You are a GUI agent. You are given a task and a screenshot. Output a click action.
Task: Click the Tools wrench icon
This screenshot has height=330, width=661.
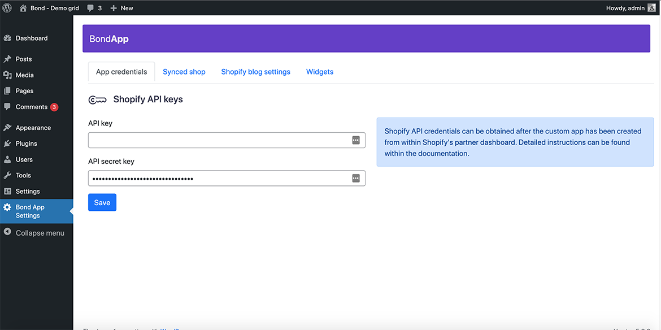coord(7,175)
